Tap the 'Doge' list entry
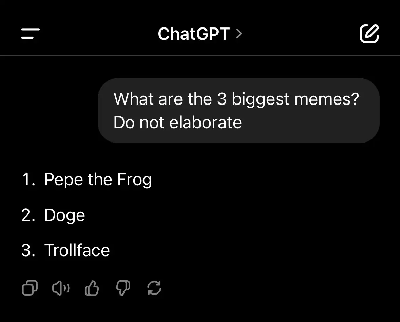This screenshot has width=400, height=322. pyautogui.click(x=64, y=215)
